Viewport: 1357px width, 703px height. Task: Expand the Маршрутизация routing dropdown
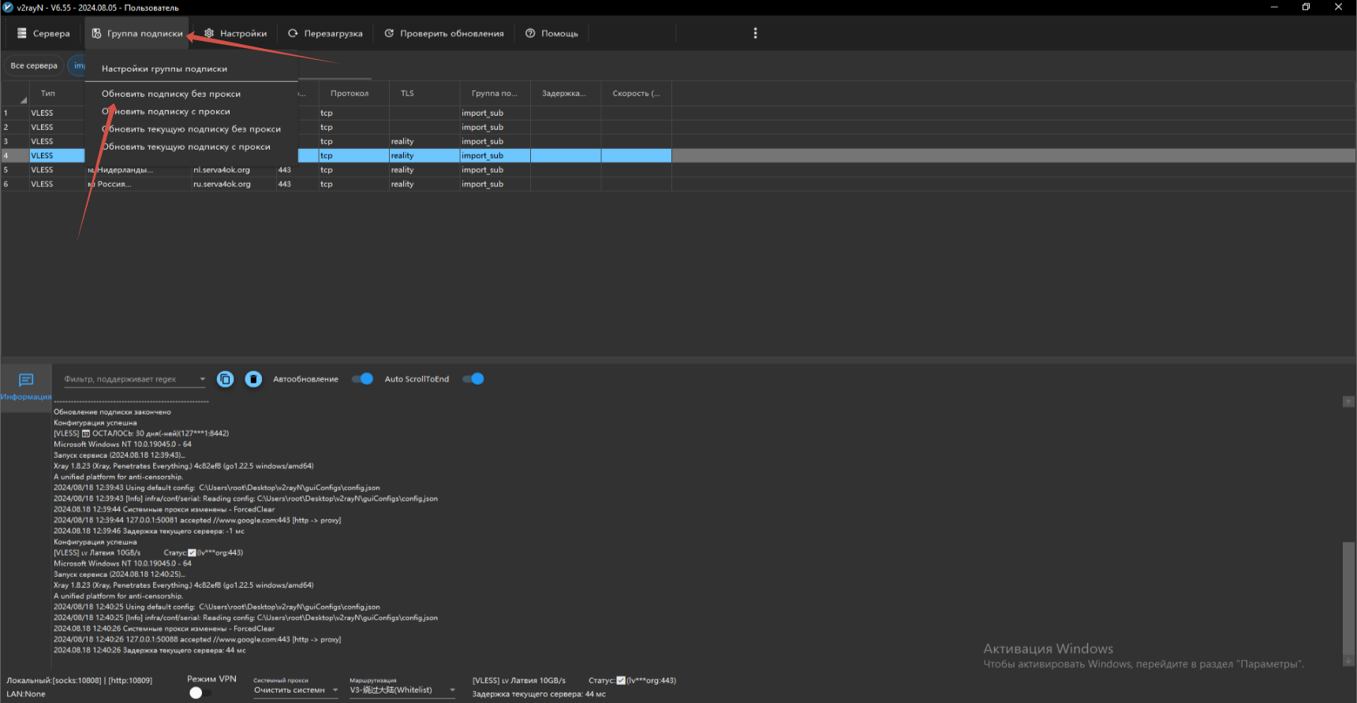click(x=402, y=690)
